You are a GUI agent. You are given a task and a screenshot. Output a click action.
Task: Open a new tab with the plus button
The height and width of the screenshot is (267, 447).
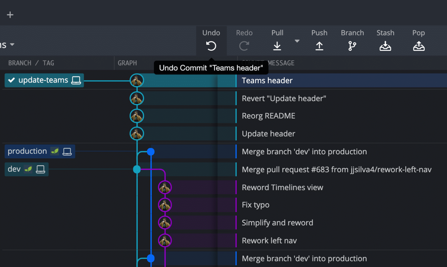(x=10, y=15)
